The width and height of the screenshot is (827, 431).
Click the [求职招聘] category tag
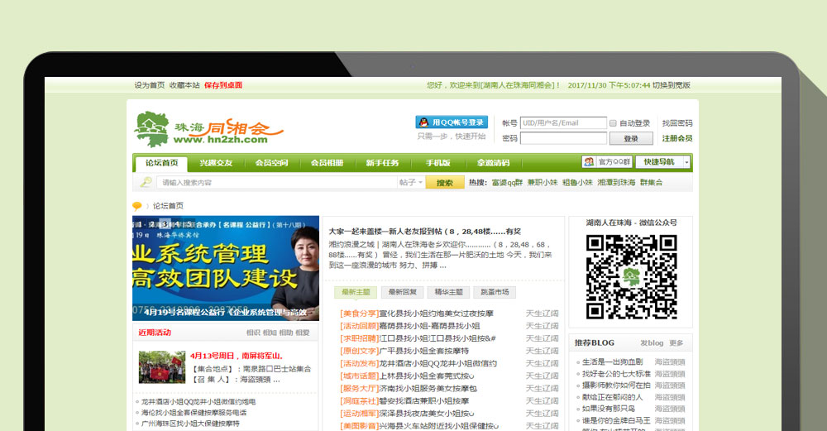[359, 338]
